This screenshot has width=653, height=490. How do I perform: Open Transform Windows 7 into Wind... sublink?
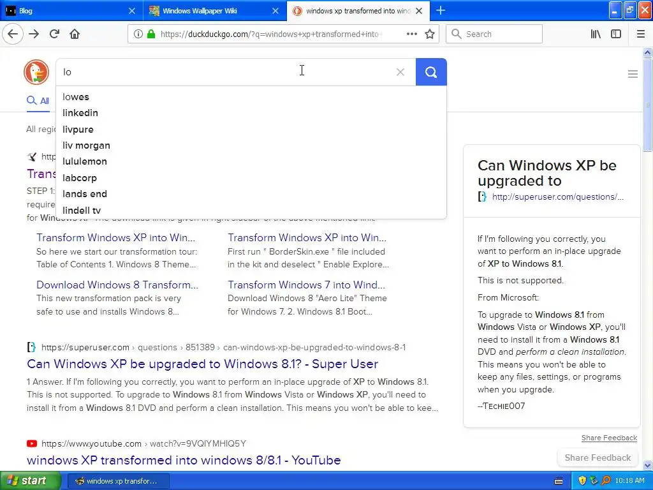(x=307, y=285)
